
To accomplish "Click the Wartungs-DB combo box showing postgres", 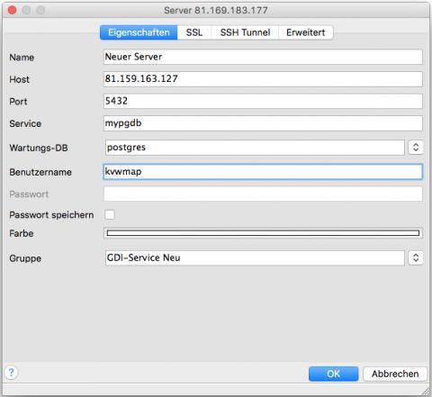I will [x=255, y=148].
